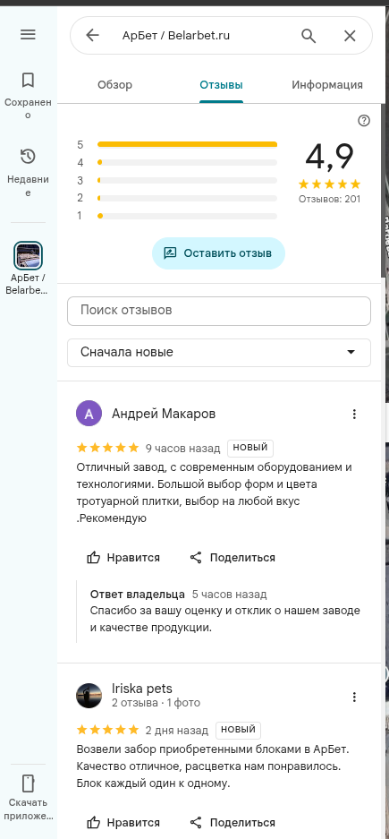Click the НОВЫЙ badge on Андрей Макаров's review

250,448
